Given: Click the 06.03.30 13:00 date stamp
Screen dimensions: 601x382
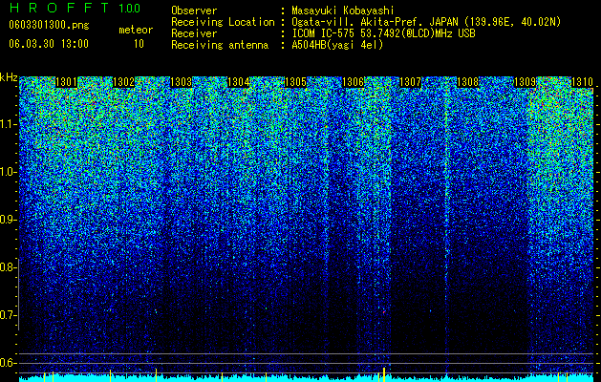Looking at the screenshot, I should [x=49, y=44].
